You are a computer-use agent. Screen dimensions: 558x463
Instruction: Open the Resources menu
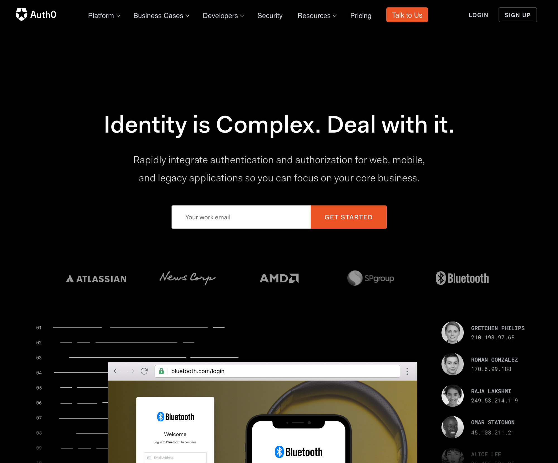click(317, 15)
